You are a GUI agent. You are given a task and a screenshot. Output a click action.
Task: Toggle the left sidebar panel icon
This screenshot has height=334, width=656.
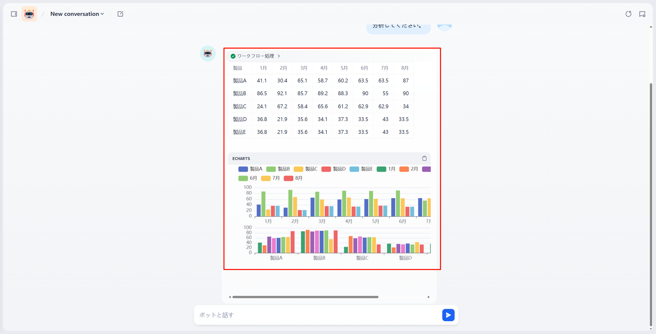[x=14, y=14]
